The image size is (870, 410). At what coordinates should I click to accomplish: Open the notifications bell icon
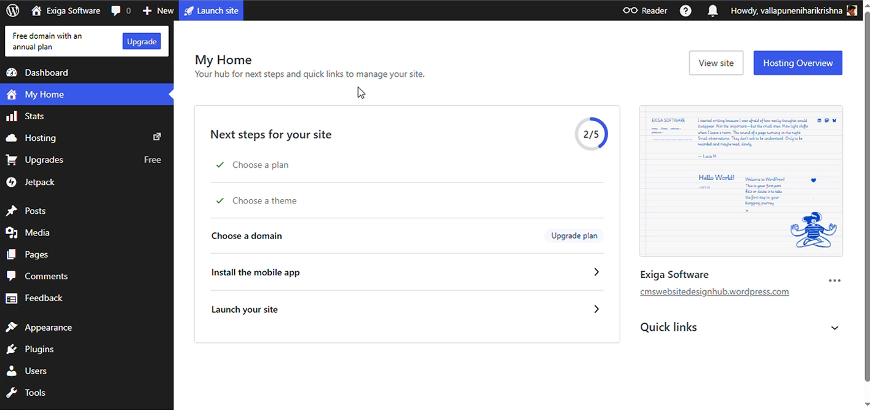[713, 10]
